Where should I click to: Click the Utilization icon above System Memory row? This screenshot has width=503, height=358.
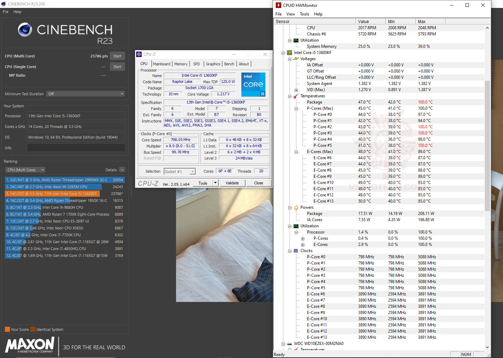click(x=296, y=40)
